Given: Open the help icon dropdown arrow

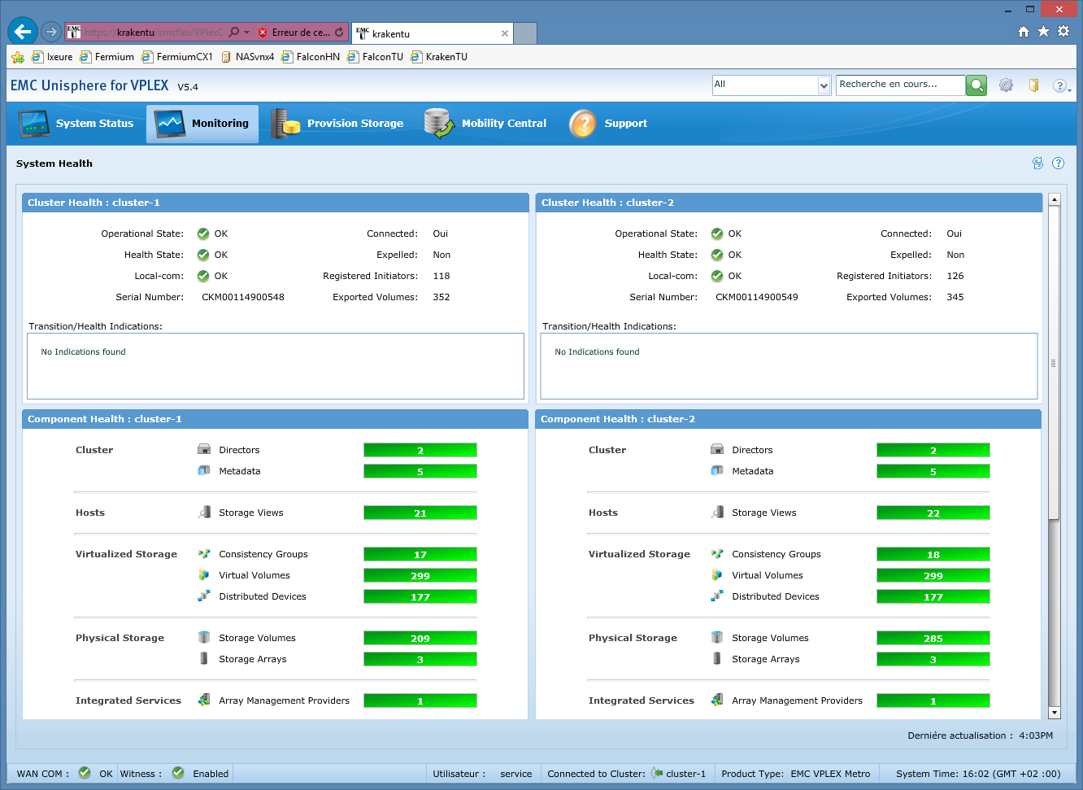Looking at the screenshot, I should pos(1069,89).
